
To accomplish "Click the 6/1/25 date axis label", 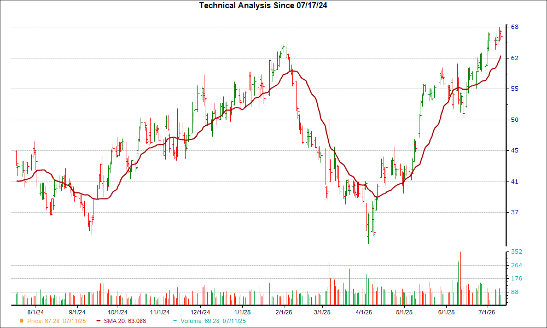I will point(446,312).
